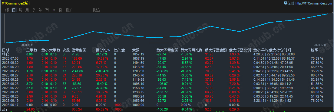Select the 2023.06.30 date row
334x112 pixels.
[10, 63]
